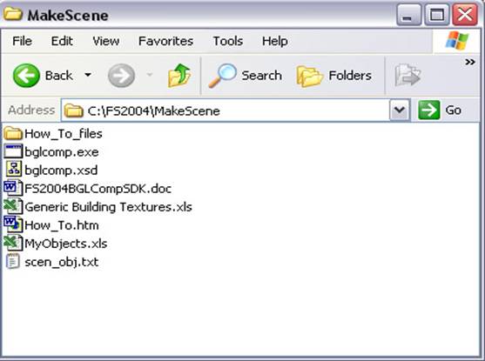Click the folder icon in address bar
The width and height of the screenshot is (485, 361).
[74, 110]
